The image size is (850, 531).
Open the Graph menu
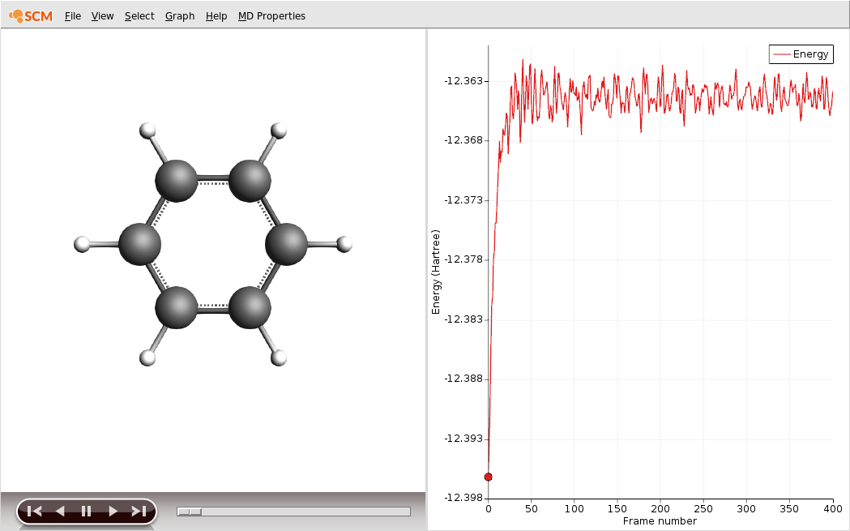180,16
